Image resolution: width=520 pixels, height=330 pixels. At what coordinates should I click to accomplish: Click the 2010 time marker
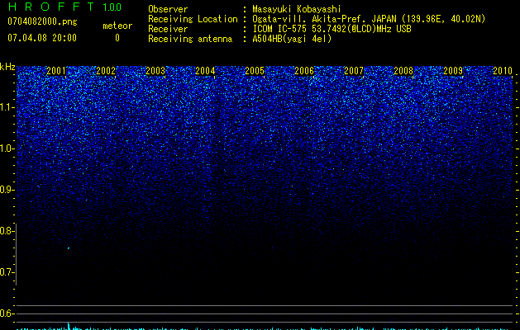(503, 71)
